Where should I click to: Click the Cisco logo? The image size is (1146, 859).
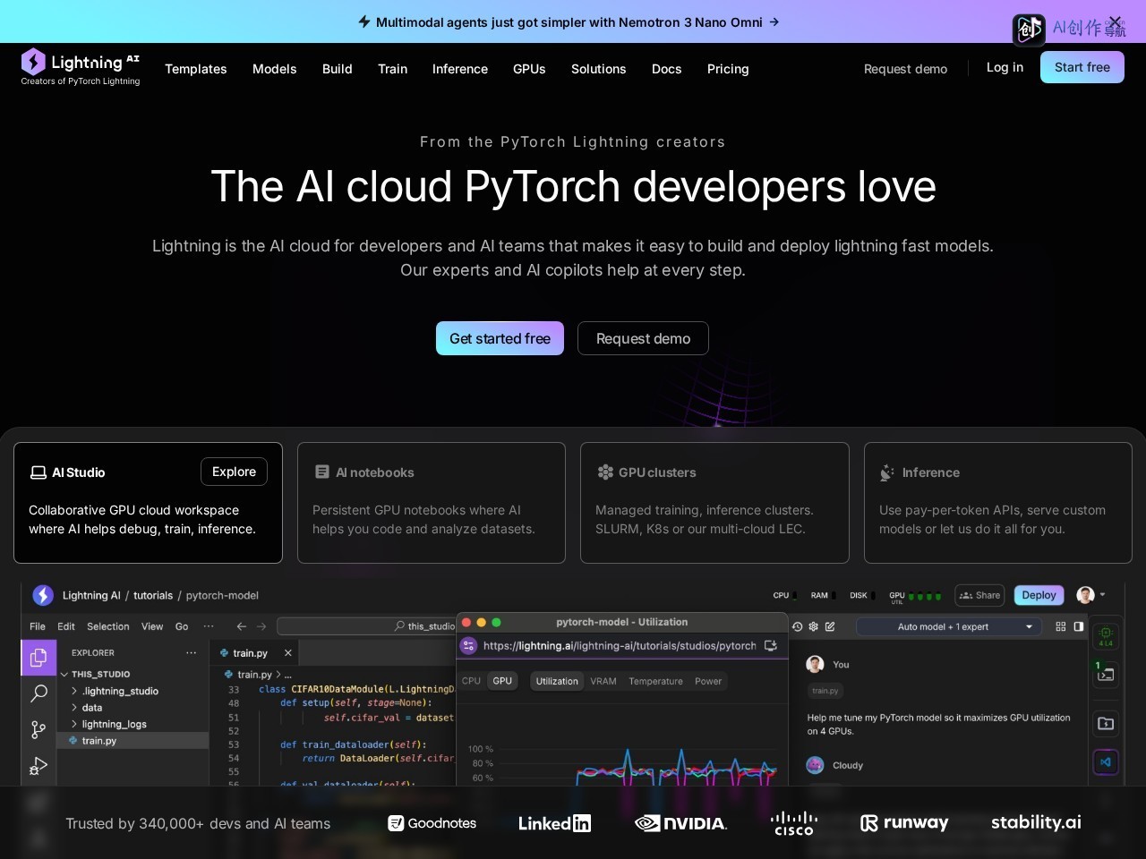click(794, 823)
